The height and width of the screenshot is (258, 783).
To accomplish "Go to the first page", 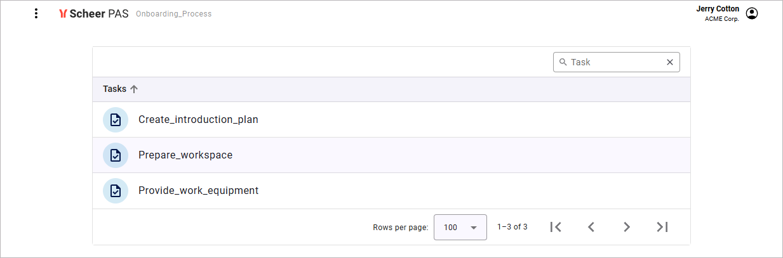I will pyautogui.click(x=556, y=227).
